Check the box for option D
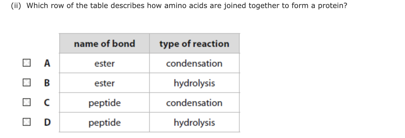The image size is (405, 138). (26, 122)
